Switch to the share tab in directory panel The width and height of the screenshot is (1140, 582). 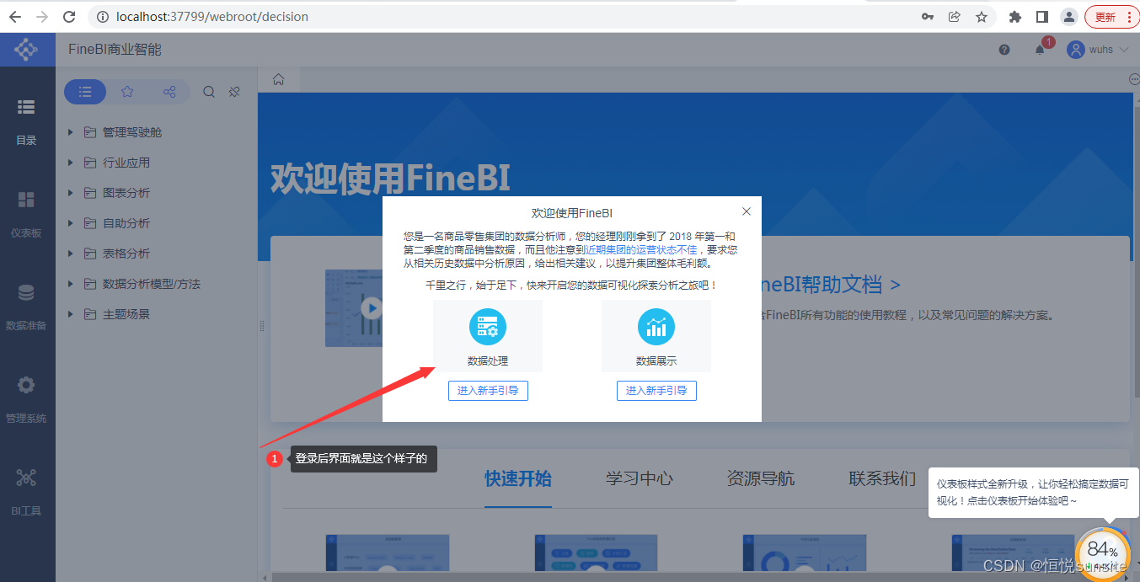[169, 92]
